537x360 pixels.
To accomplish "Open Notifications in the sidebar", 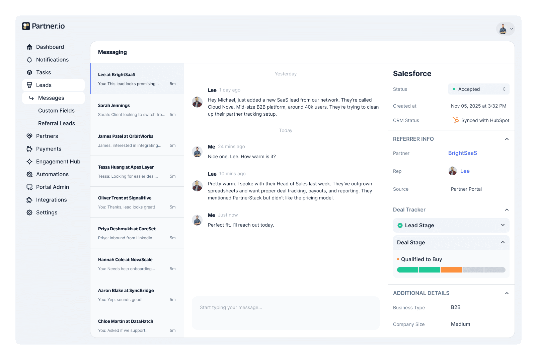I will pyautogui.click(x=53, y=60).
